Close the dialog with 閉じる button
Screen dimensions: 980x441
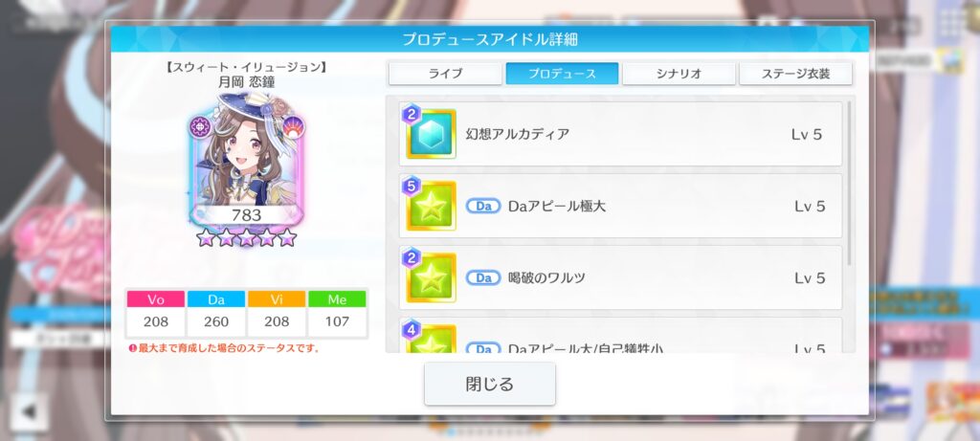point(490,384)
